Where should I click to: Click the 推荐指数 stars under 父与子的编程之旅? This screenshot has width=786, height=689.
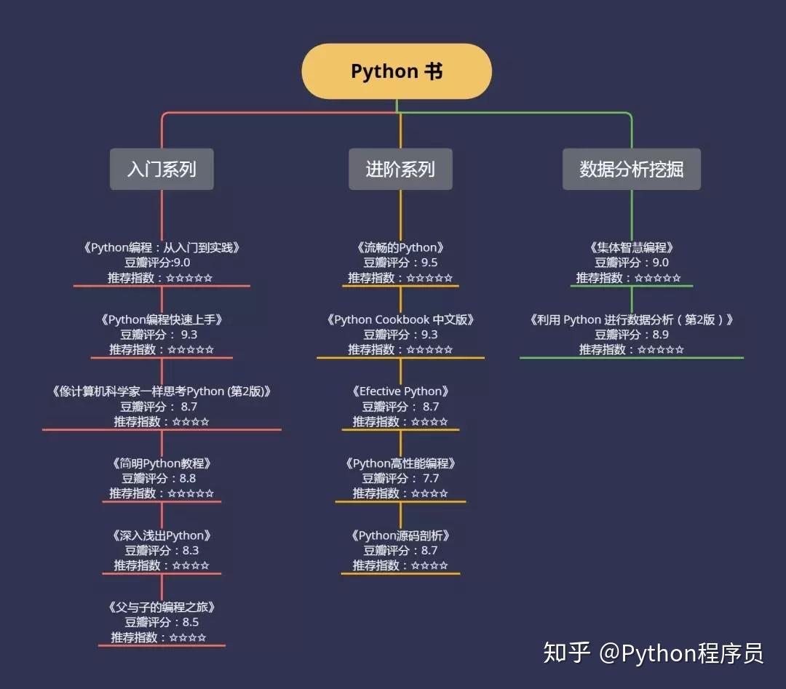tap(188, 638)
